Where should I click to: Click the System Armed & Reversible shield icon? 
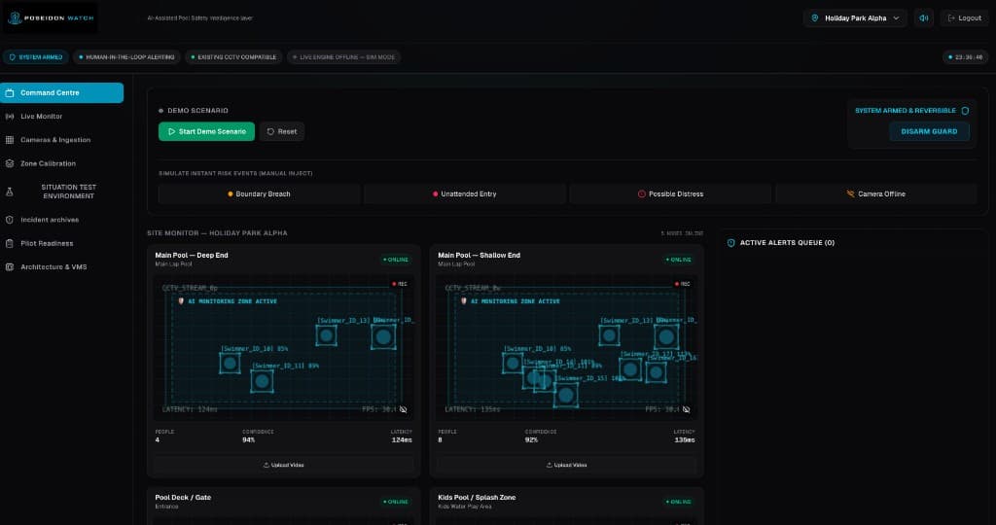pos(965,111)
